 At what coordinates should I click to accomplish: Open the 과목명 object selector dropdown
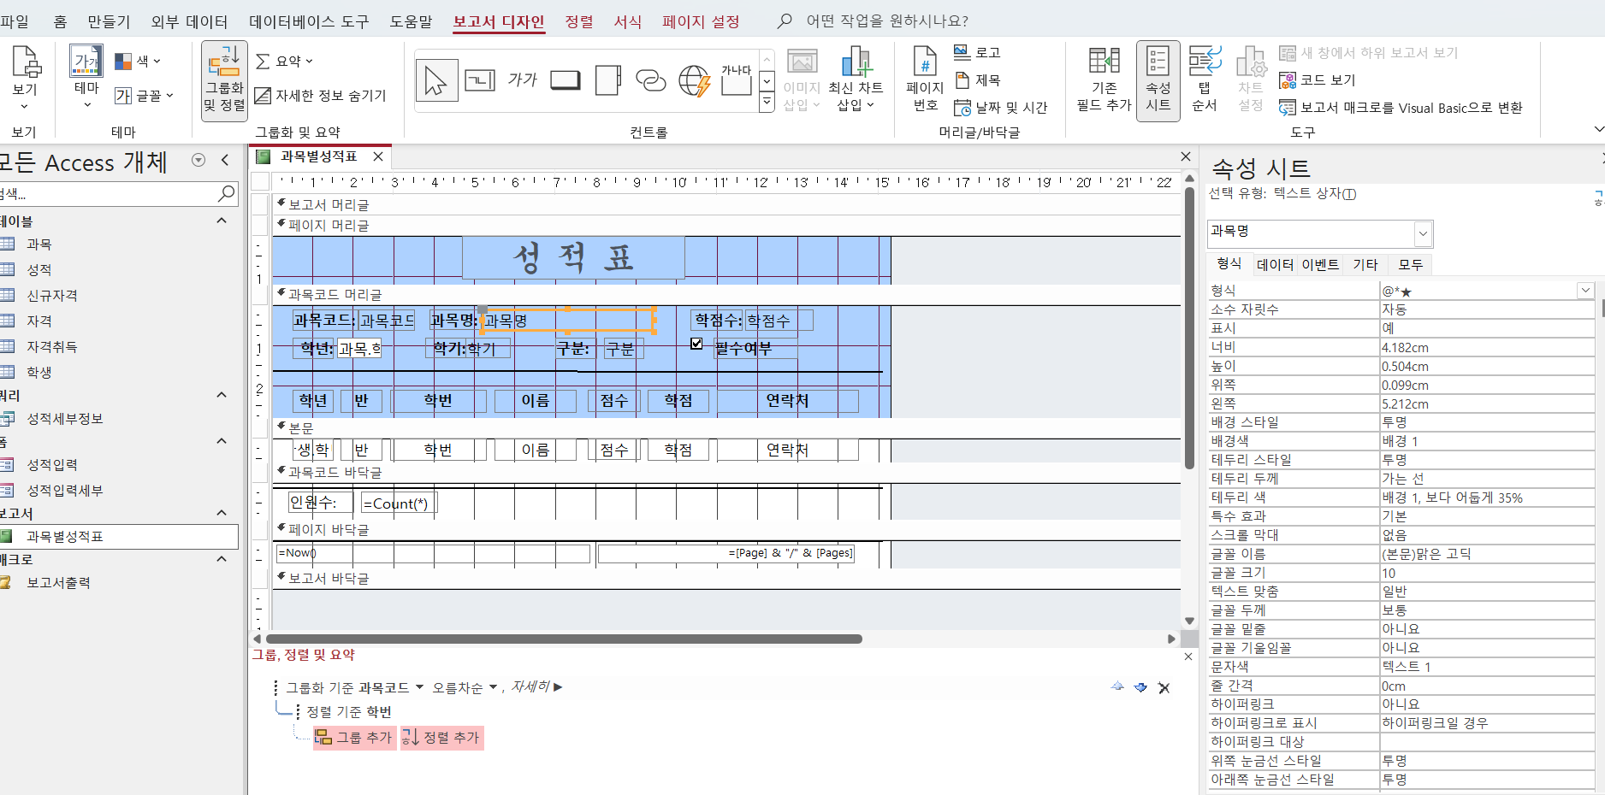[x=1422, y=233]
